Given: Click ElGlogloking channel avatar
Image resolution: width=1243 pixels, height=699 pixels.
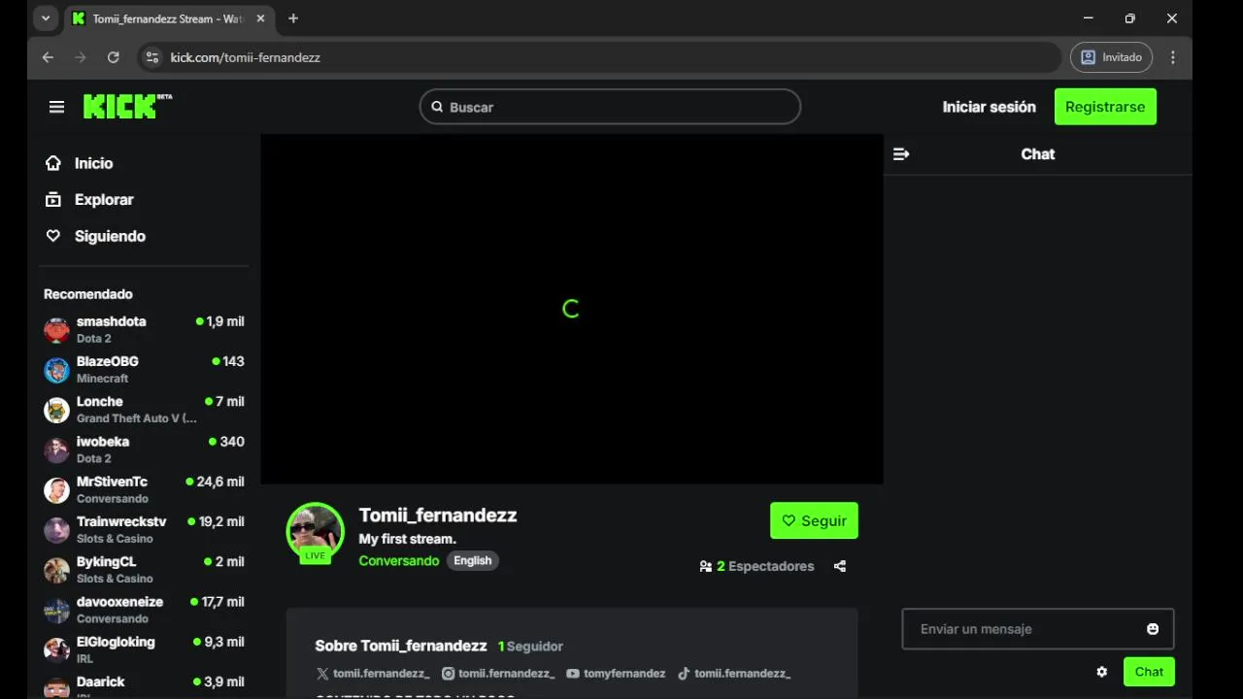Looking at the screenshot, I should tap(57, 649).
